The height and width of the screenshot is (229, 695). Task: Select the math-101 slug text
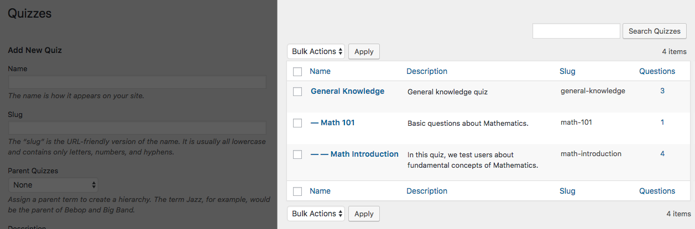(576, 123)
